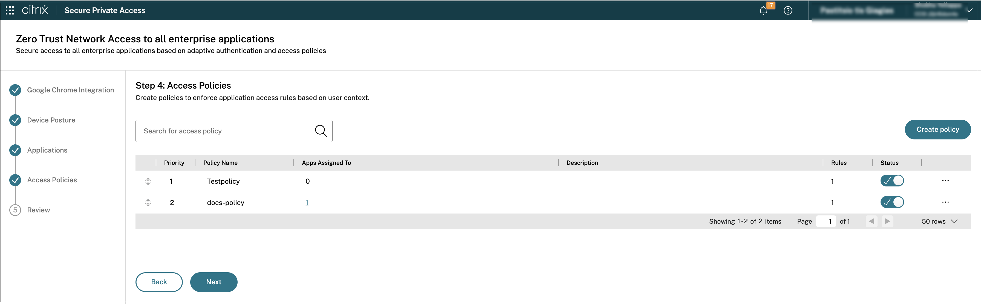
Task: Focus the access policy search field
Action: click(x=225, y=131)
